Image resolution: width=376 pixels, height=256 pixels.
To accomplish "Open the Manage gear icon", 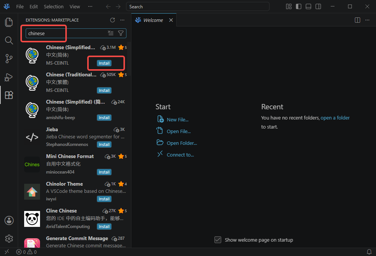I will 9,239.
